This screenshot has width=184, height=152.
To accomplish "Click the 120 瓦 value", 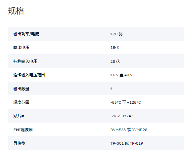I will point(116,34).
